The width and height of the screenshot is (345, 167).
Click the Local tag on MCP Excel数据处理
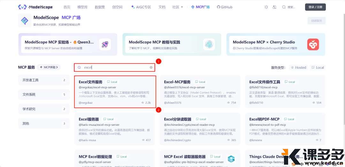click(122, 157)
